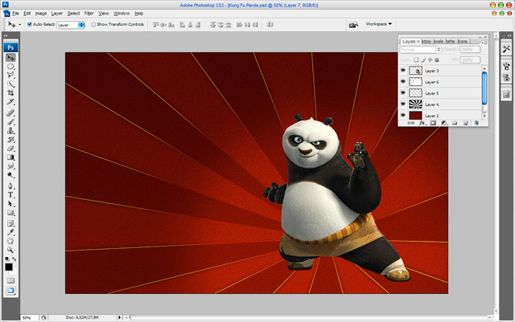Open Layers panel options menu
The height and width of the screenshot is (322, 515).
[x=484, y=43]
